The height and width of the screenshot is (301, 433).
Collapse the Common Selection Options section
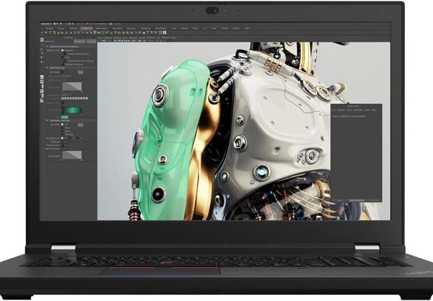pos(47,47)
